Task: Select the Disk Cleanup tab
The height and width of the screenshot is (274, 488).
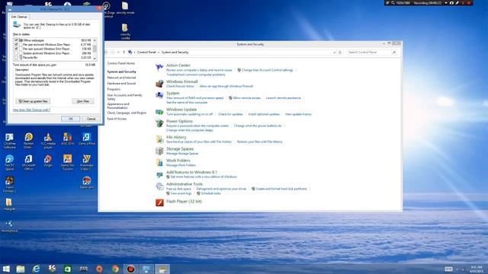Action: coord(19,17)
